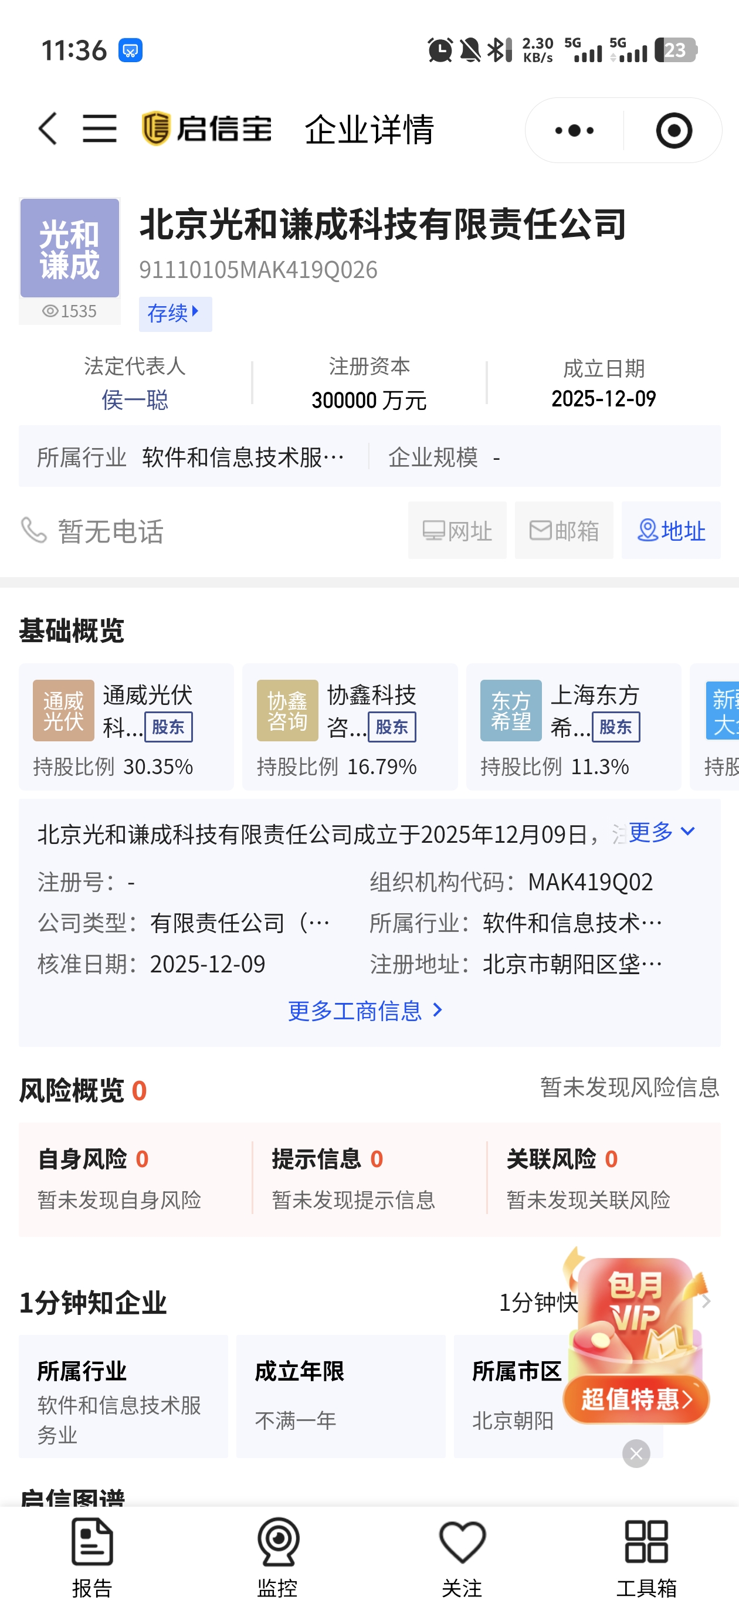Open the 地址 address button
Image resolution: width=739 pixels, height=1607 pixels.
point(671,530)
